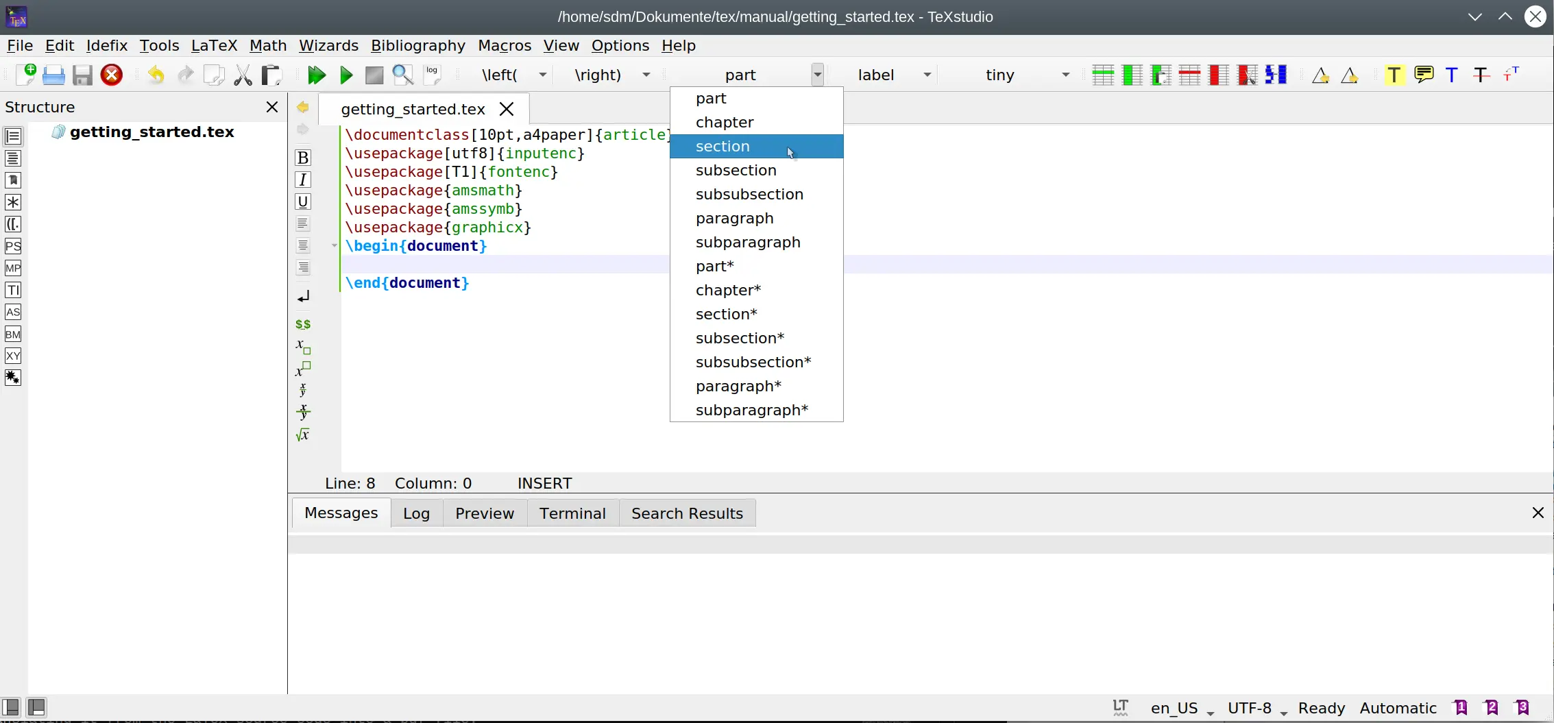Viewport: 1554px width, 723px height.
Task: Open the tiny font size dropdown
Action: pos(1065,75)
